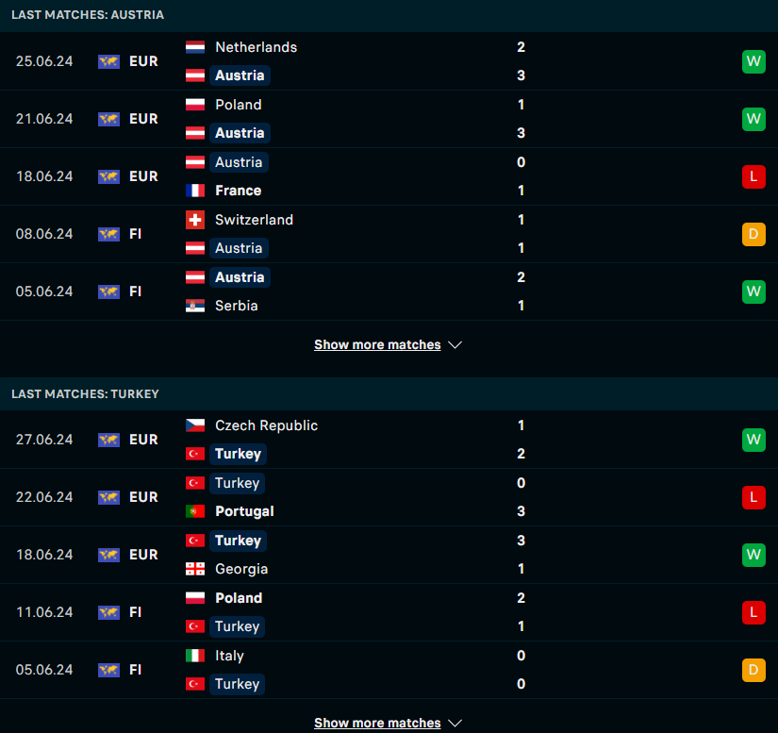Click the Portugal flag icon
The height and width of the screenshot is (733, 778).
point(195,511)
